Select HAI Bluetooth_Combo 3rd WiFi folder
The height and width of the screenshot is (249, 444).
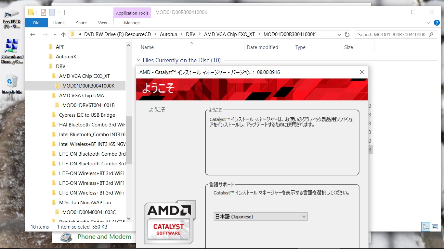(92, 124)
